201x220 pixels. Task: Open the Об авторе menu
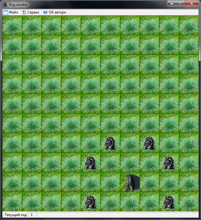[x=55, y=12]
